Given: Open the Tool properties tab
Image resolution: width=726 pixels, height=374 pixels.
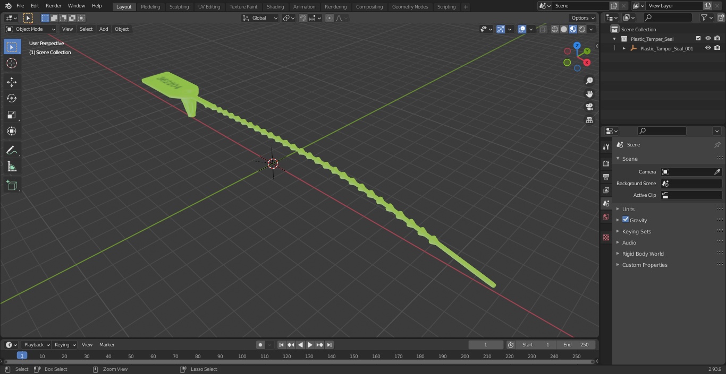Looking at the screenshot, I should coord(606,146).
